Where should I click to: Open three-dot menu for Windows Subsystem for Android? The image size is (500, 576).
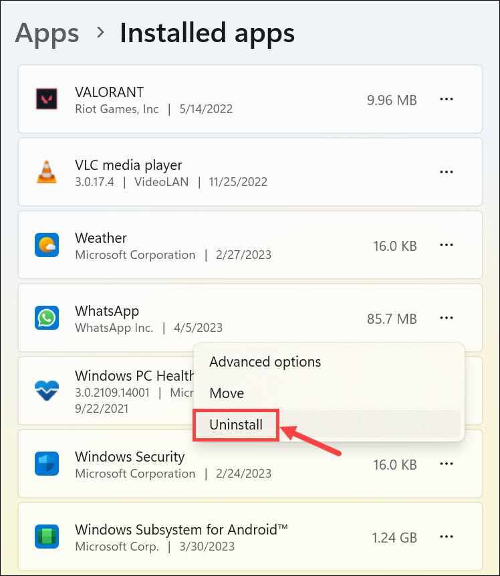tap(447, 537)
